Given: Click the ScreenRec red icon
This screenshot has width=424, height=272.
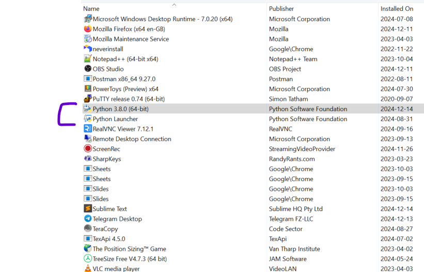Looking at the screenshot, I should [x=88, y=149].
